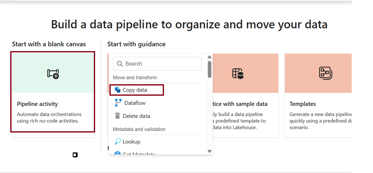Click the activity list scroll up arrow

pos(209,57)
